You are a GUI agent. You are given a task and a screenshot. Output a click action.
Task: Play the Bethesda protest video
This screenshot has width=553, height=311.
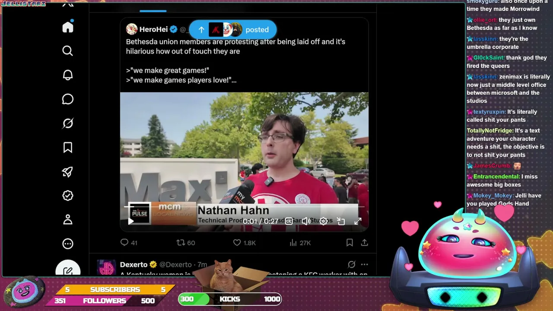(x=131, y=221)
